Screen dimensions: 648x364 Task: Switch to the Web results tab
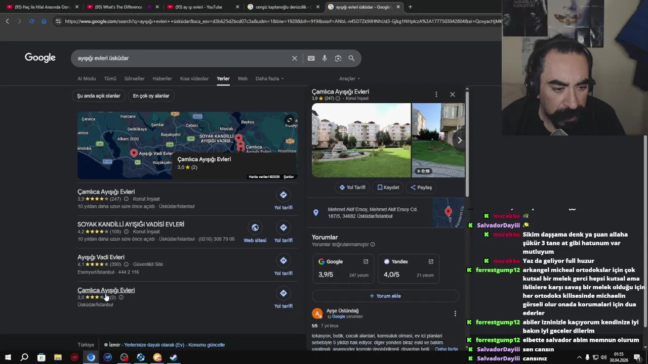click(x=242, y=79)
